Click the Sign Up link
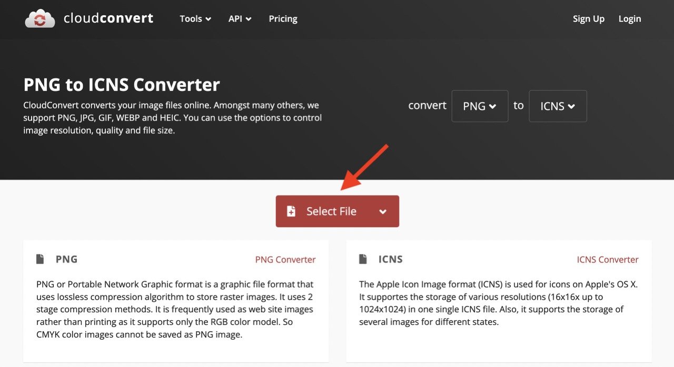 [589, 18]
